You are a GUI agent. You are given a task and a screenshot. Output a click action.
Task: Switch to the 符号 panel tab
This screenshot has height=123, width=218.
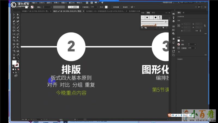(153, 13)
